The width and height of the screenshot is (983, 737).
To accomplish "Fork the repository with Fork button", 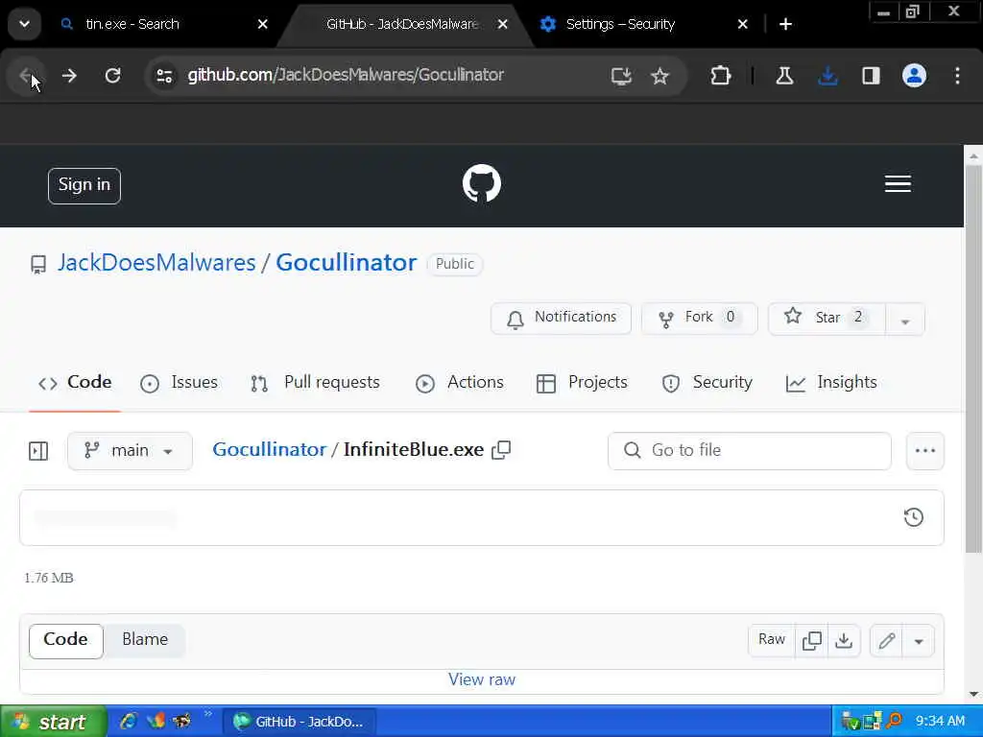I will tap(699, 319).
